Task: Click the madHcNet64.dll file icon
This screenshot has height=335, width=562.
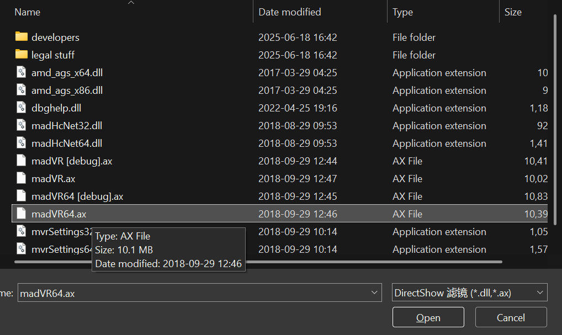Action: coord(22,142)
